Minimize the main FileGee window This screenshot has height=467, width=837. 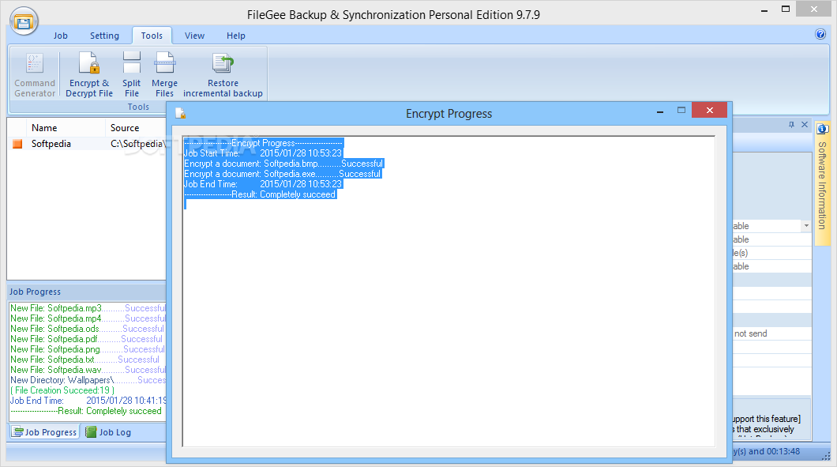coord(764,9)
